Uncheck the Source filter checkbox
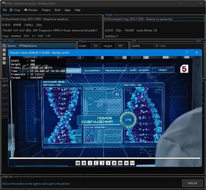Image resolution: width=206 pixels, height=190 pixels. pos(4,46)
